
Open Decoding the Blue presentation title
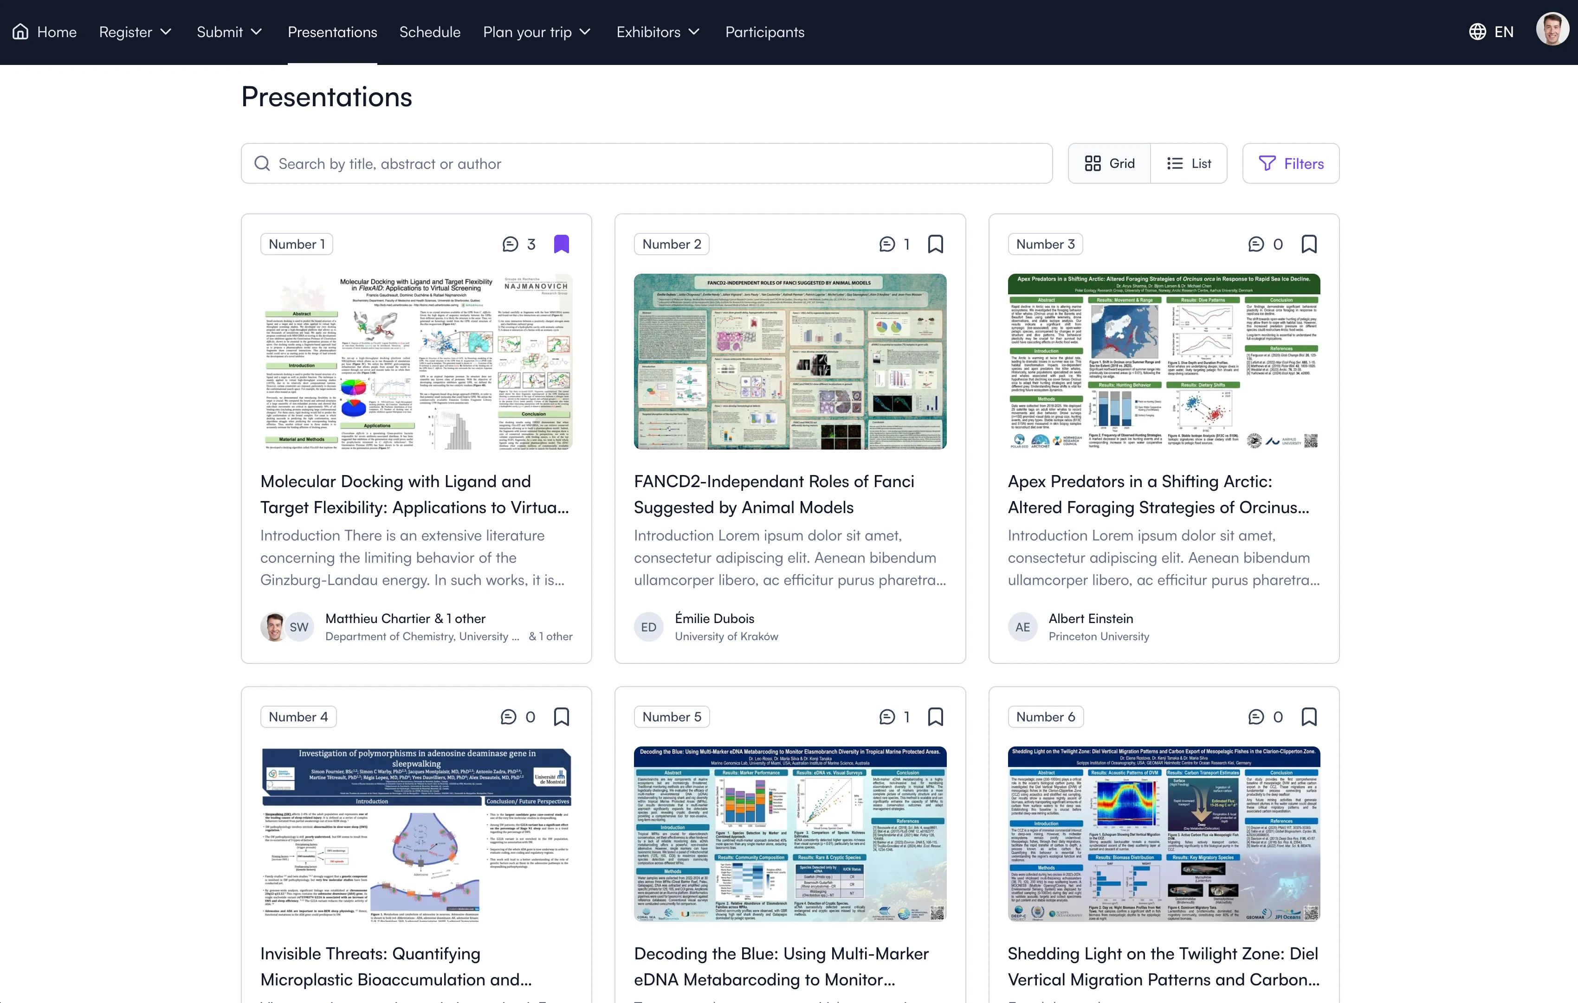pyautogui.click(x=781, y=966)
